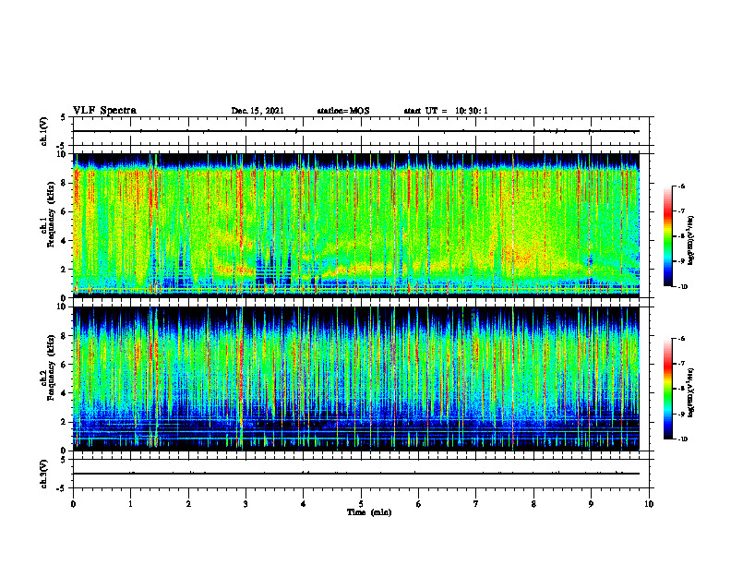Click the "6" kHz tick on ch.1 spectrogram
This screenshot has height=565, width=731.
65,211
